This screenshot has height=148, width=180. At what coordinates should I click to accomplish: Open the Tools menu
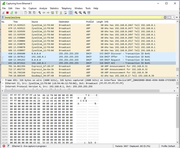point(88,8)
